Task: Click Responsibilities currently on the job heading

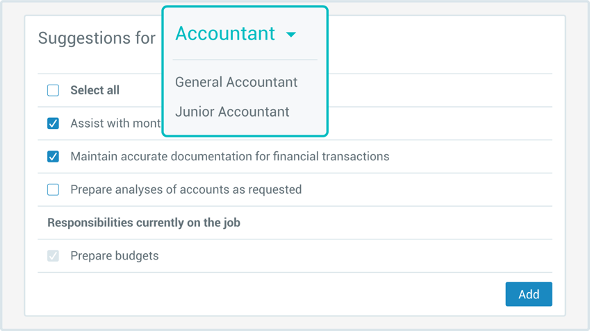Action: (144, 223)
